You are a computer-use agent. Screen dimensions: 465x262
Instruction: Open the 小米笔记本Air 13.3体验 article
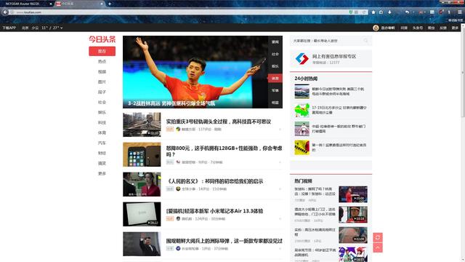point(214,211)
